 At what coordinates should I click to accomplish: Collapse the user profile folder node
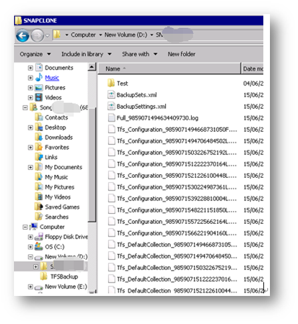coord(25,108)
